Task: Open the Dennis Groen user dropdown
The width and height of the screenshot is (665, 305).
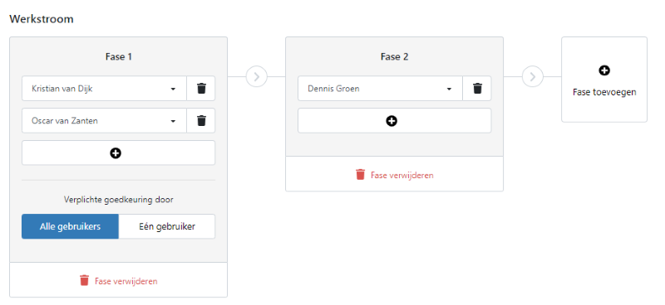Action: (381, 89)
